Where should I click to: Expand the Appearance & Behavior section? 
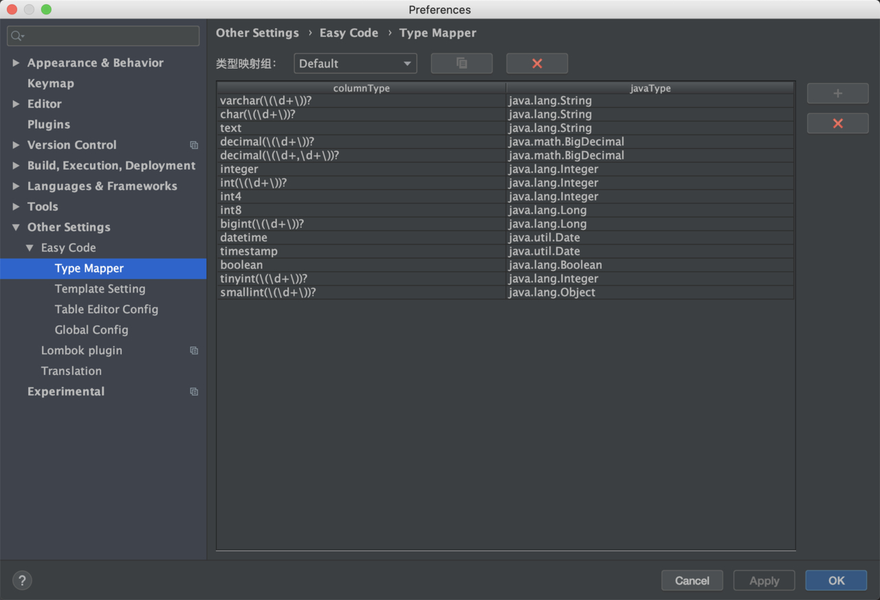pos(16,62)
